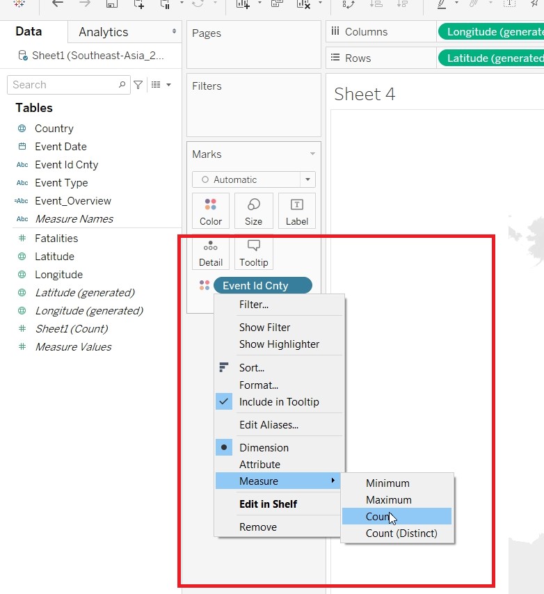Click the Longitude (generated) pill in Columns
The image size is (544, 594).
(490, 32)
